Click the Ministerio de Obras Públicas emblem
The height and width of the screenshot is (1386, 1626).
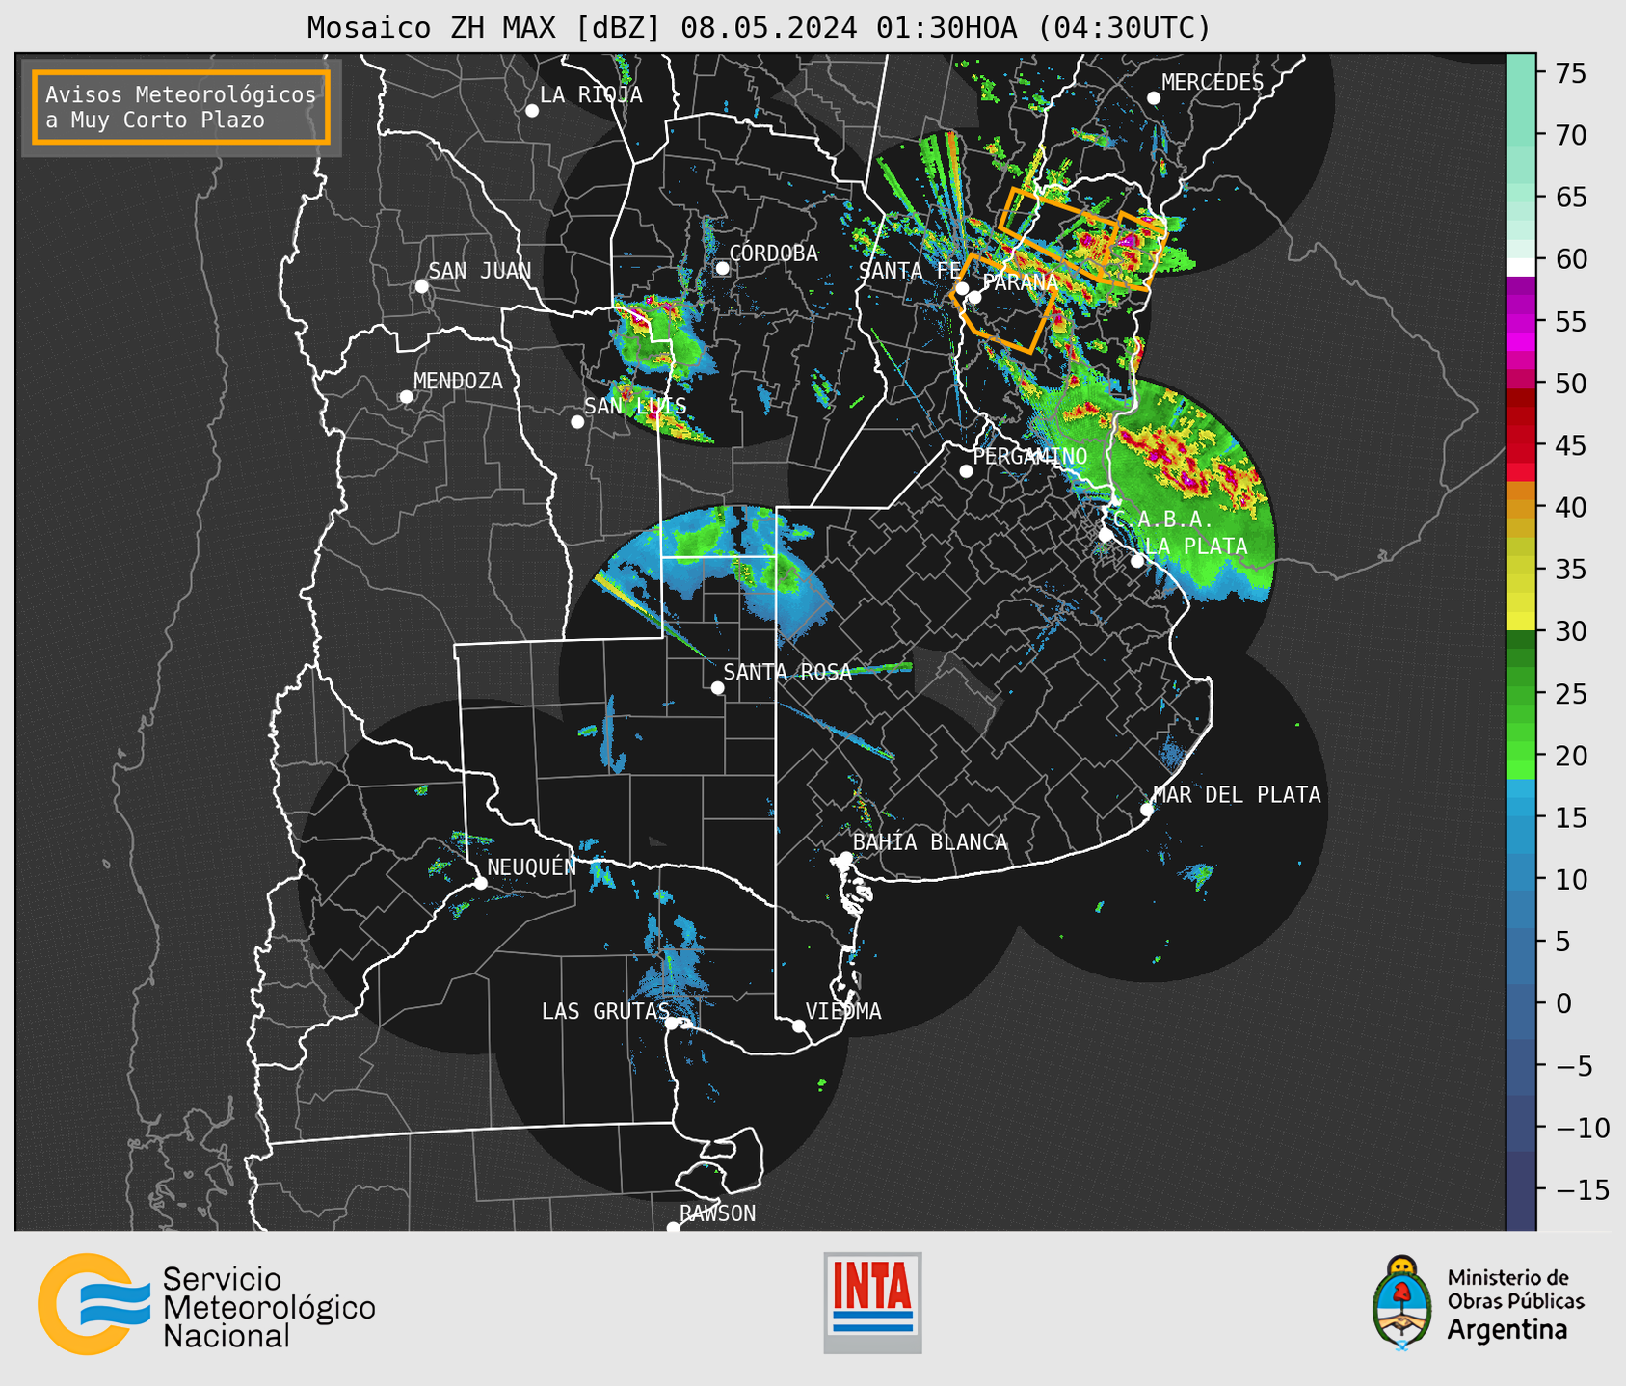(1402, 1303)
